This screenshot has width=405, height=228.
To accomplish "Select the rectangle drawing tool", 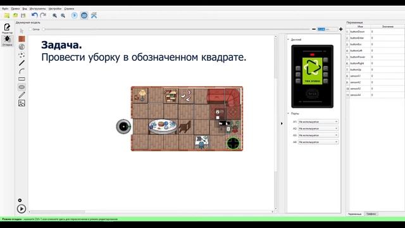I will (x=22, y=79).
